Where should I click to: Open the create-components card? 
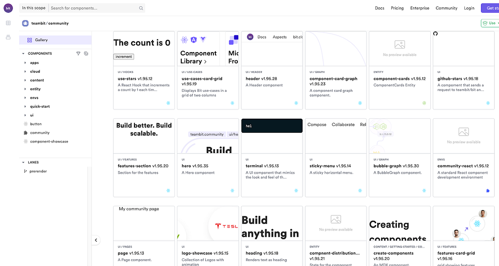tap(400, 236)
